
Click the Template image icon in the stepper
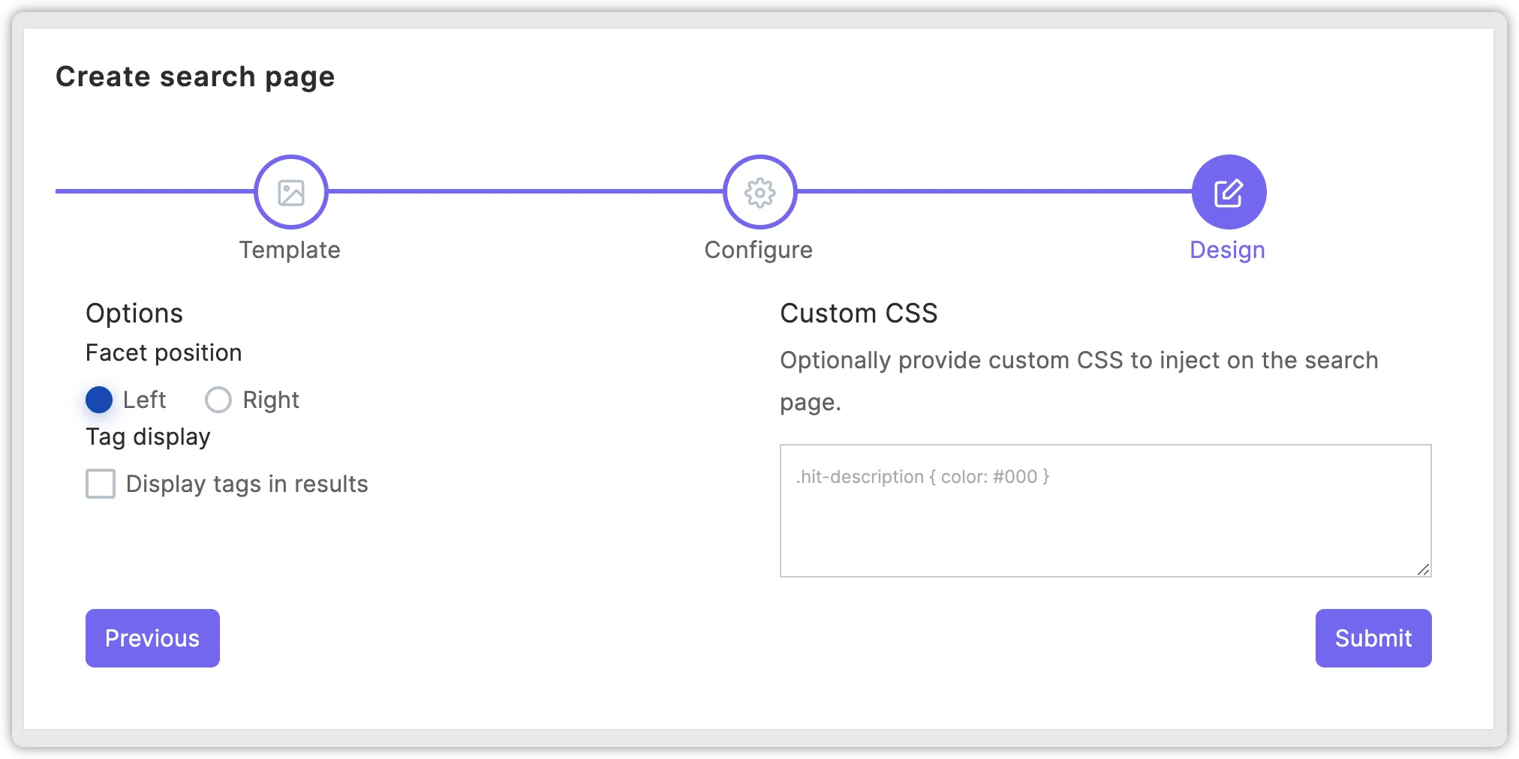point(290,191)
